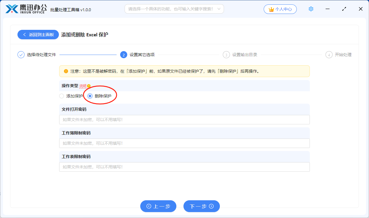Select the 删除保护 radio button
Screen dimensions: 369x218
pos(90,96)
